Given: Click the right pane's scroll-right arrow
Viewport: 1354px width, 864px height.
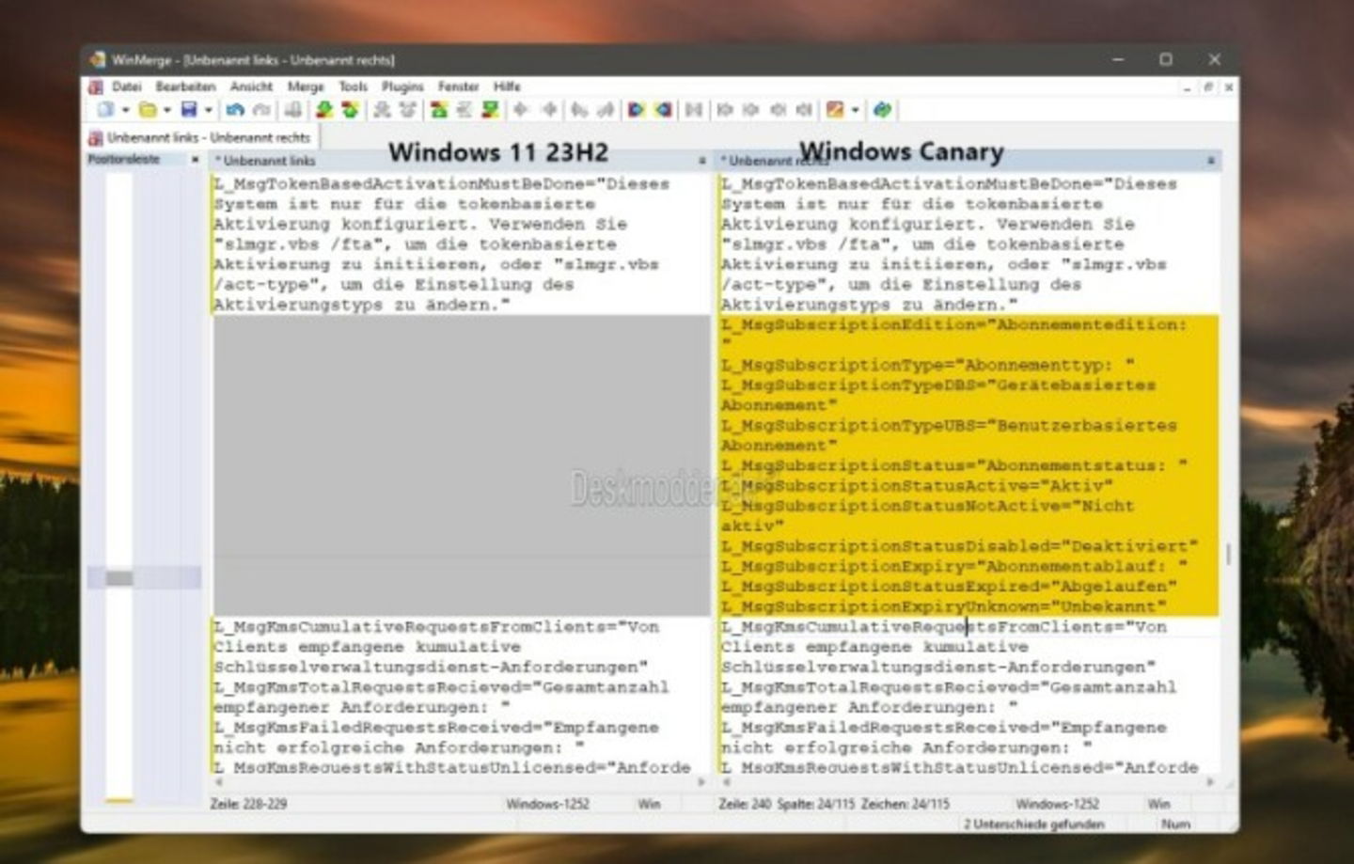Looking at the screenshot, I should [1210, 782].
